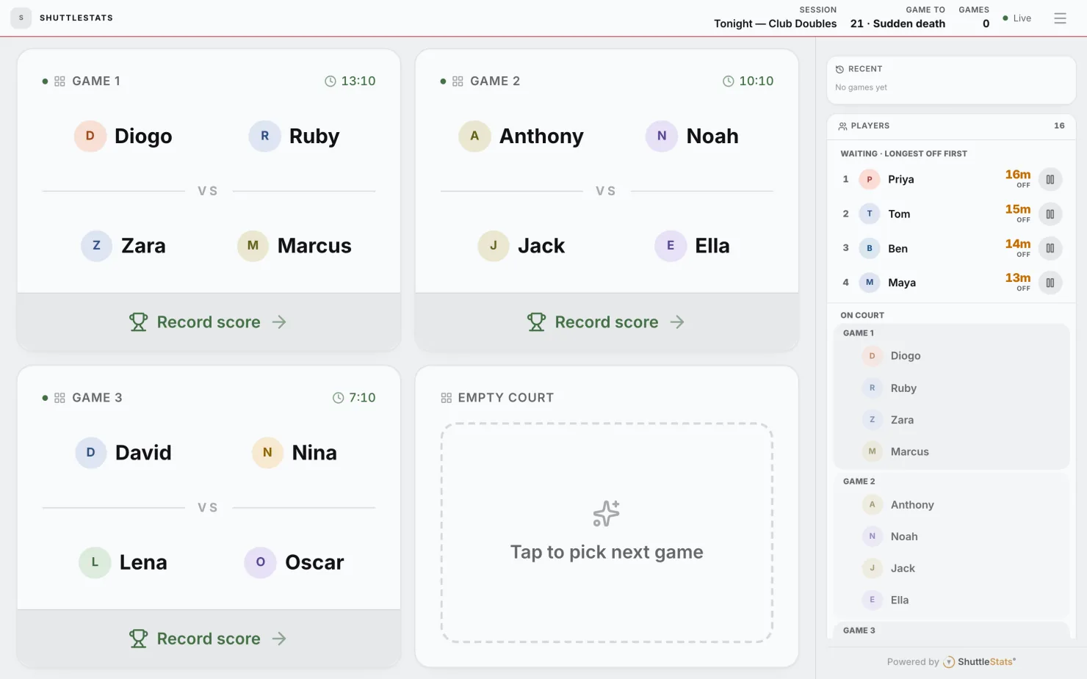Click the Live status indicator

click(1017, 18)
